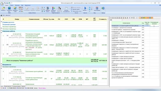Click first collapse icon in right panel toolbar

pos(111,18)
